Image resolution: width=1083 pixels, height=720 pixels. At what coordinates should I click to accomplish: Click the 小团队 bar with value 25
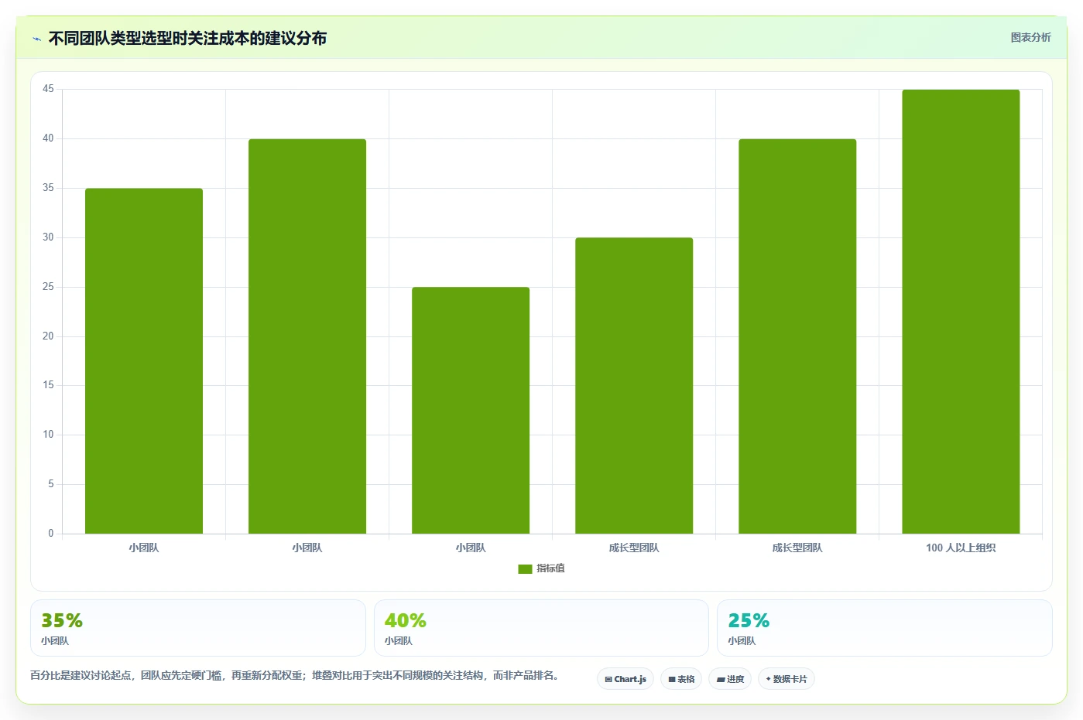tap(471, 411)
